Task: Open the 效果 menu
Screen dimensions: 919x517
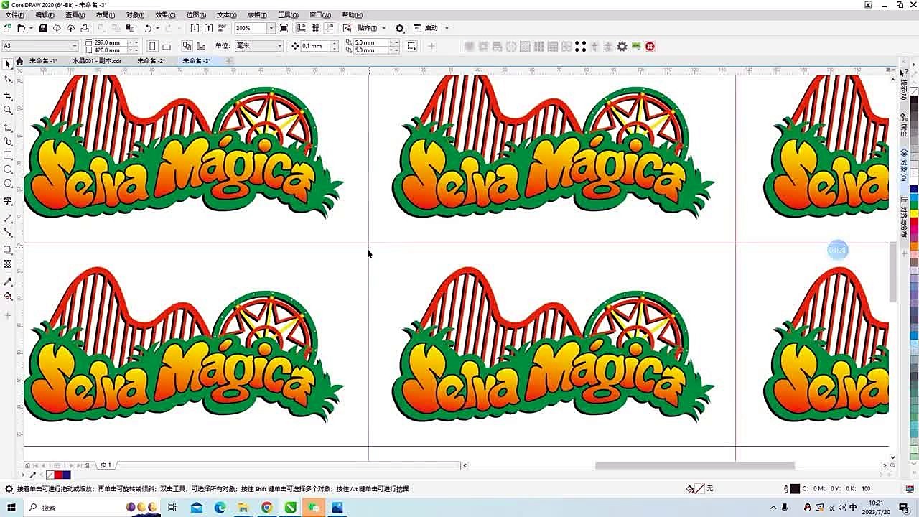Action: 165,15
